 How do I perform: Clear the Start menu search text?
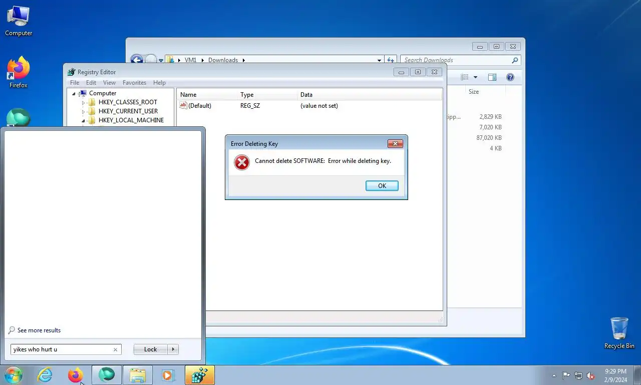115,350
